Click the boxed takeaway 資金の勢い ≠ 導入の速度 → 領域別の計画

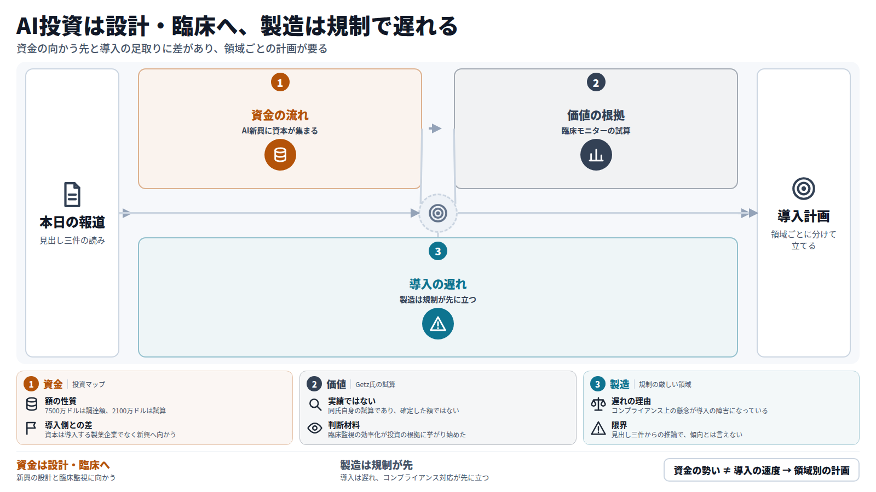pyautogui.click(x=762, y=470)
